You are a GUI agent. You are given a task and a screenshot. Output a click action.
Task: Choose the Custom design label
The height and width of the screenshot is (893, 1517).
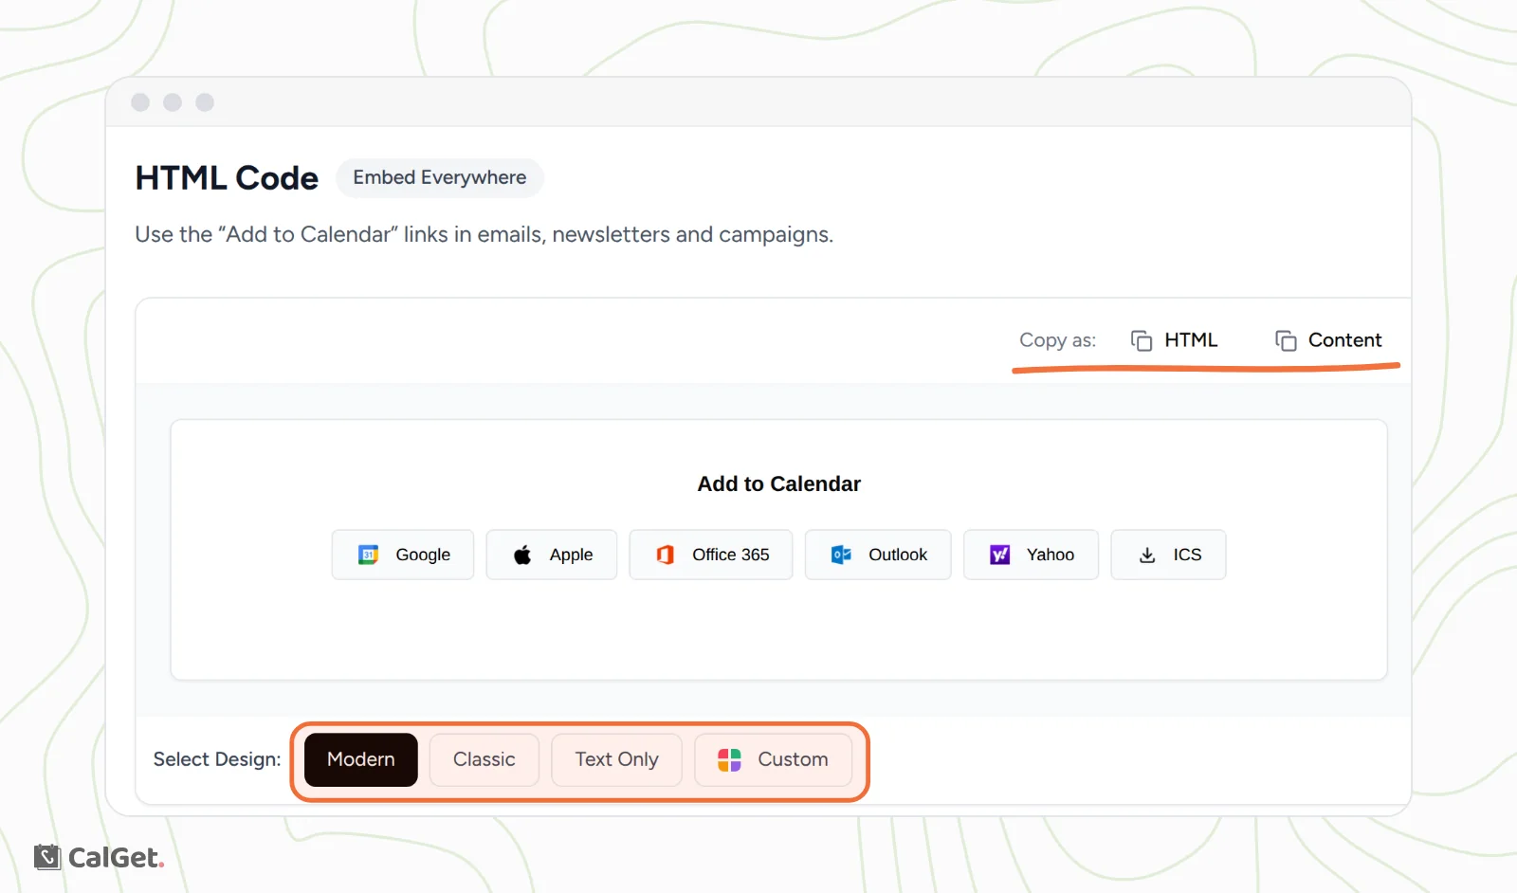coord(793,759)
